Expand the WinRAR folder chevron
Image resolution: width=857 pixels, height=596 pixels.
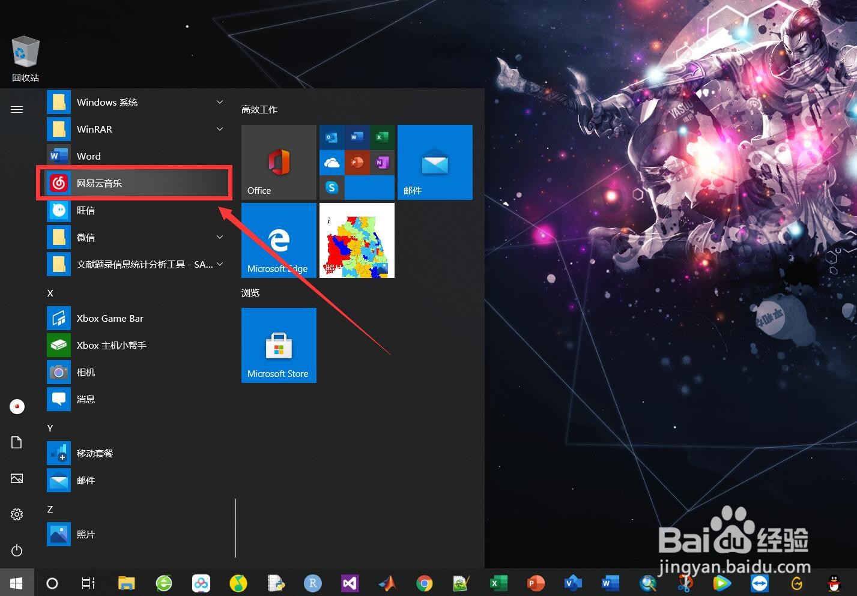point(220,129)
